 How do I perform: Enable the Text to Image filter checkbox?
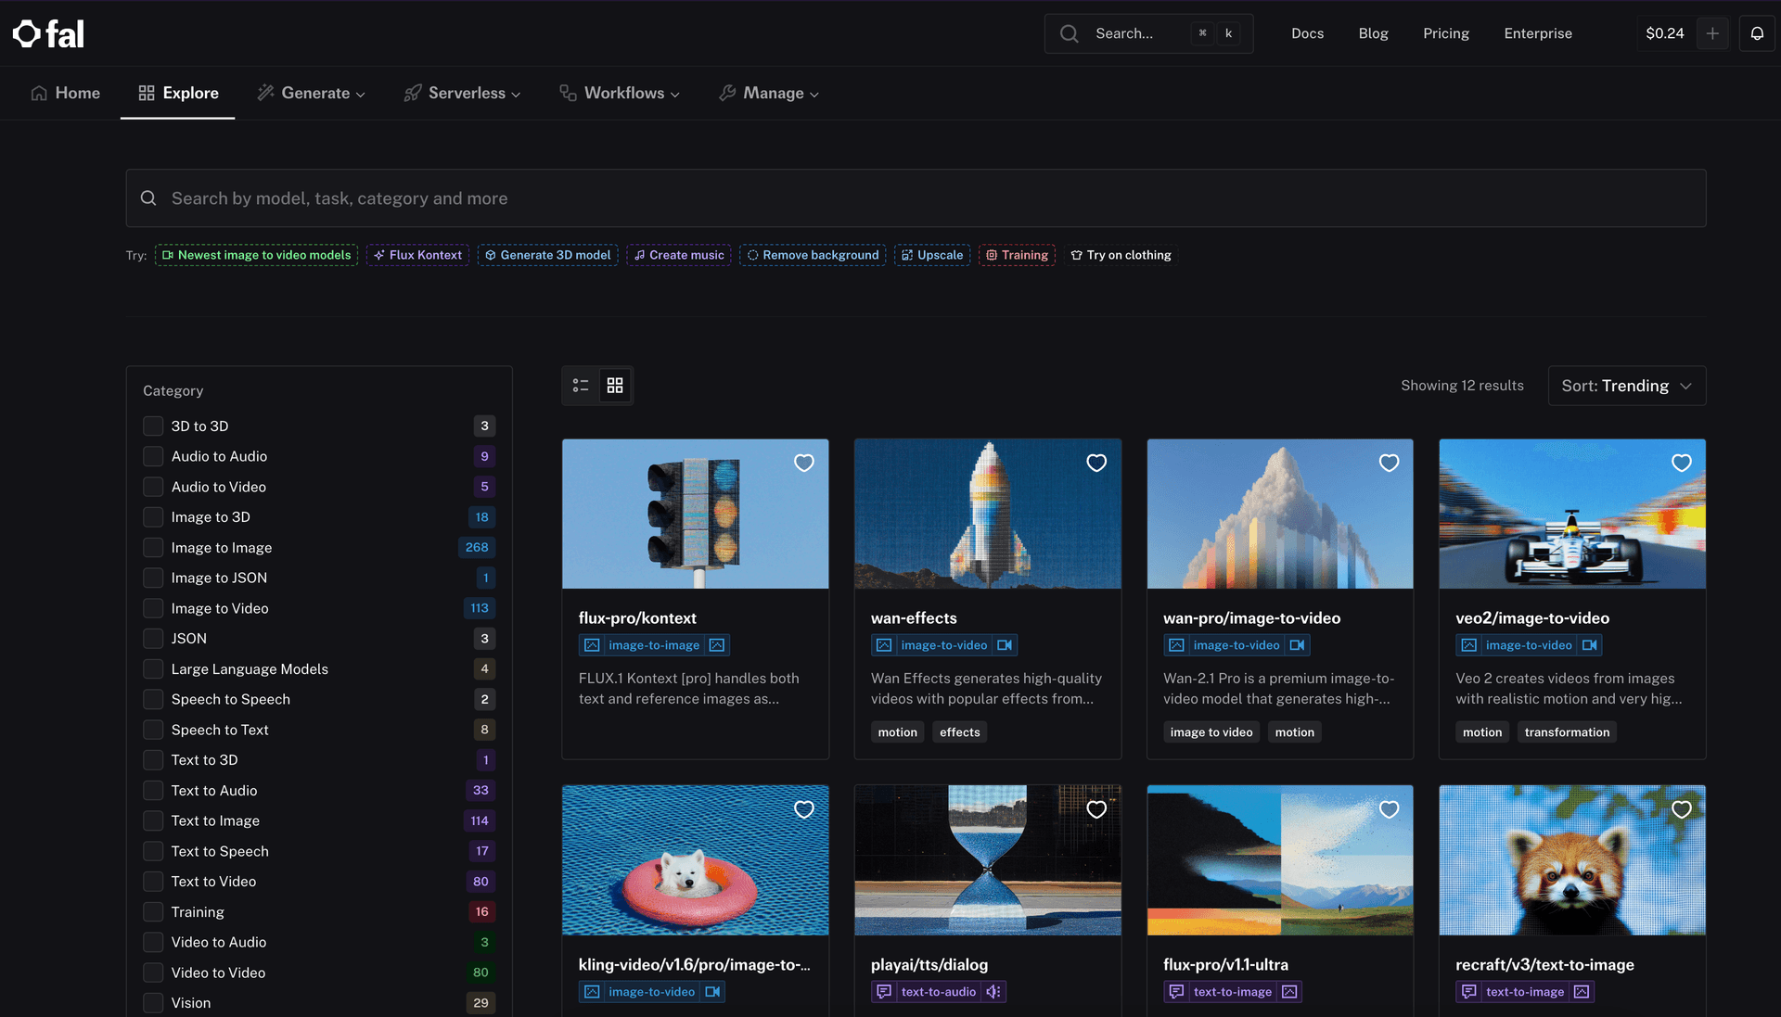point(153,820)
